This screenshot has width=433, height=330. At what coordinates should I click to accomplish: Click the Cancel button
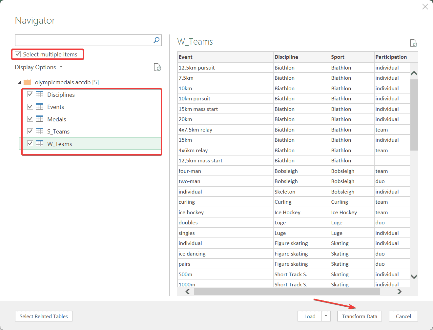pos(403,316)
